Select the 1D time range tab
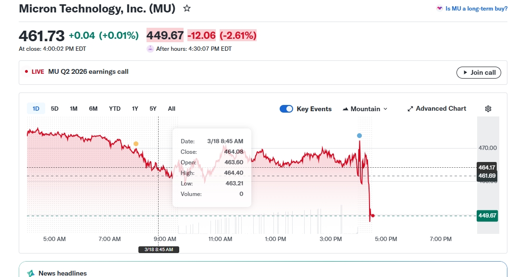518x277 pixels. tap(36, 109)
